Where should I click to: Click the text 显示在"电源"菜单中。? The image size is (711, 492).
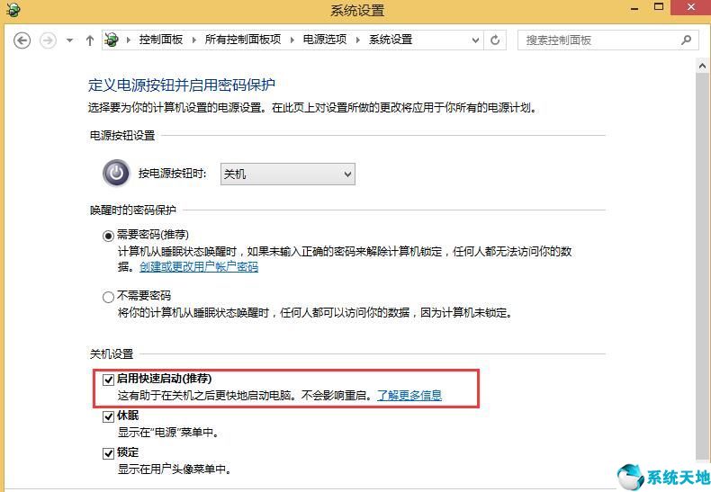168,433
